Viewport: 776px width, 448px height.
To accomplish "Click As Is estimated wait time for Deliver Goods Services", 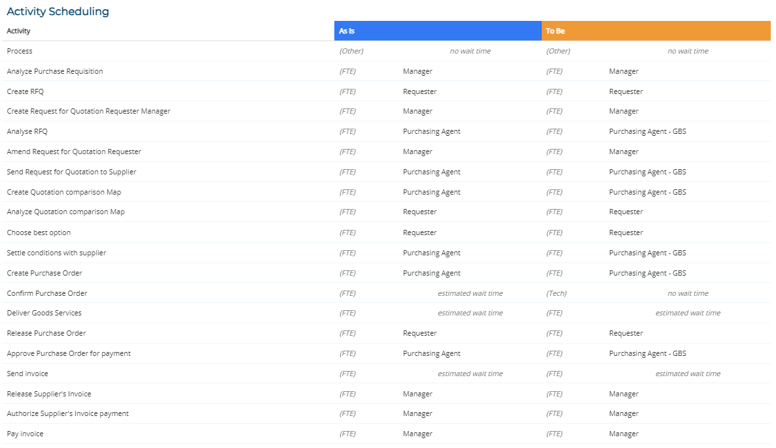I will coord(470,313).
